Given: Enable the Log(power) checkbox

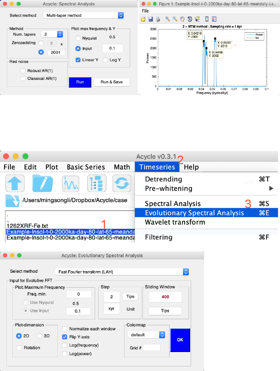Looking at the screenshot, I should pyautogui.click(x=64, y=354).
